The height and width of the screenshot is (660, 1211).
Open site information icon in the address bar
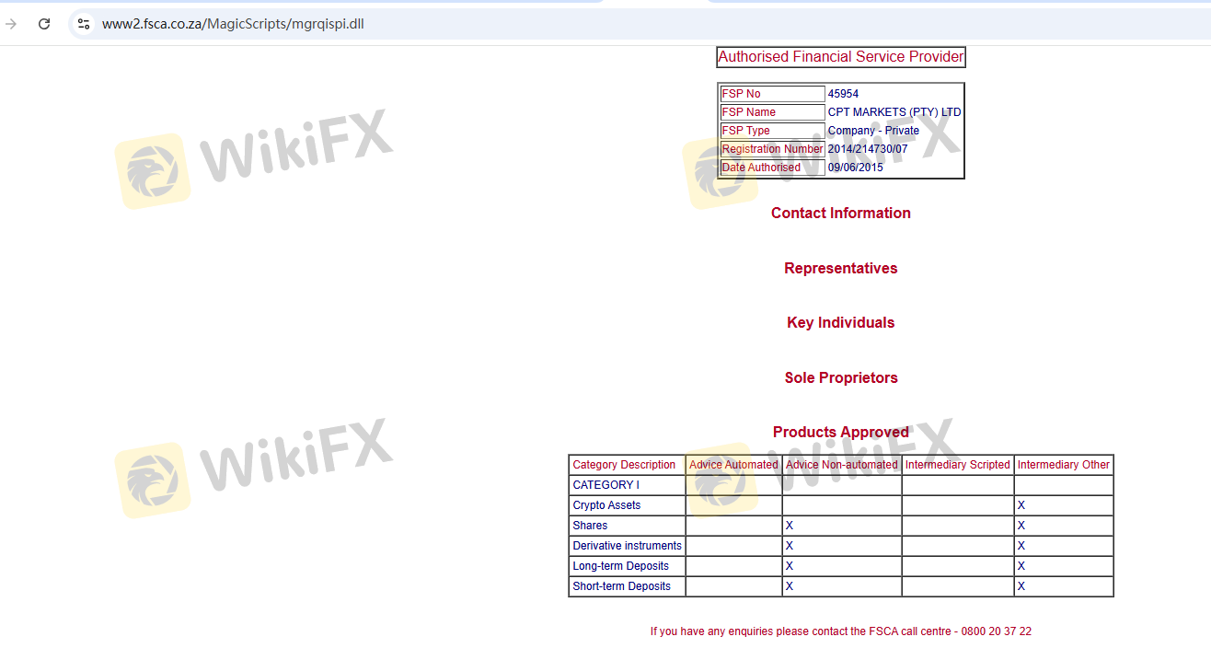84,24
